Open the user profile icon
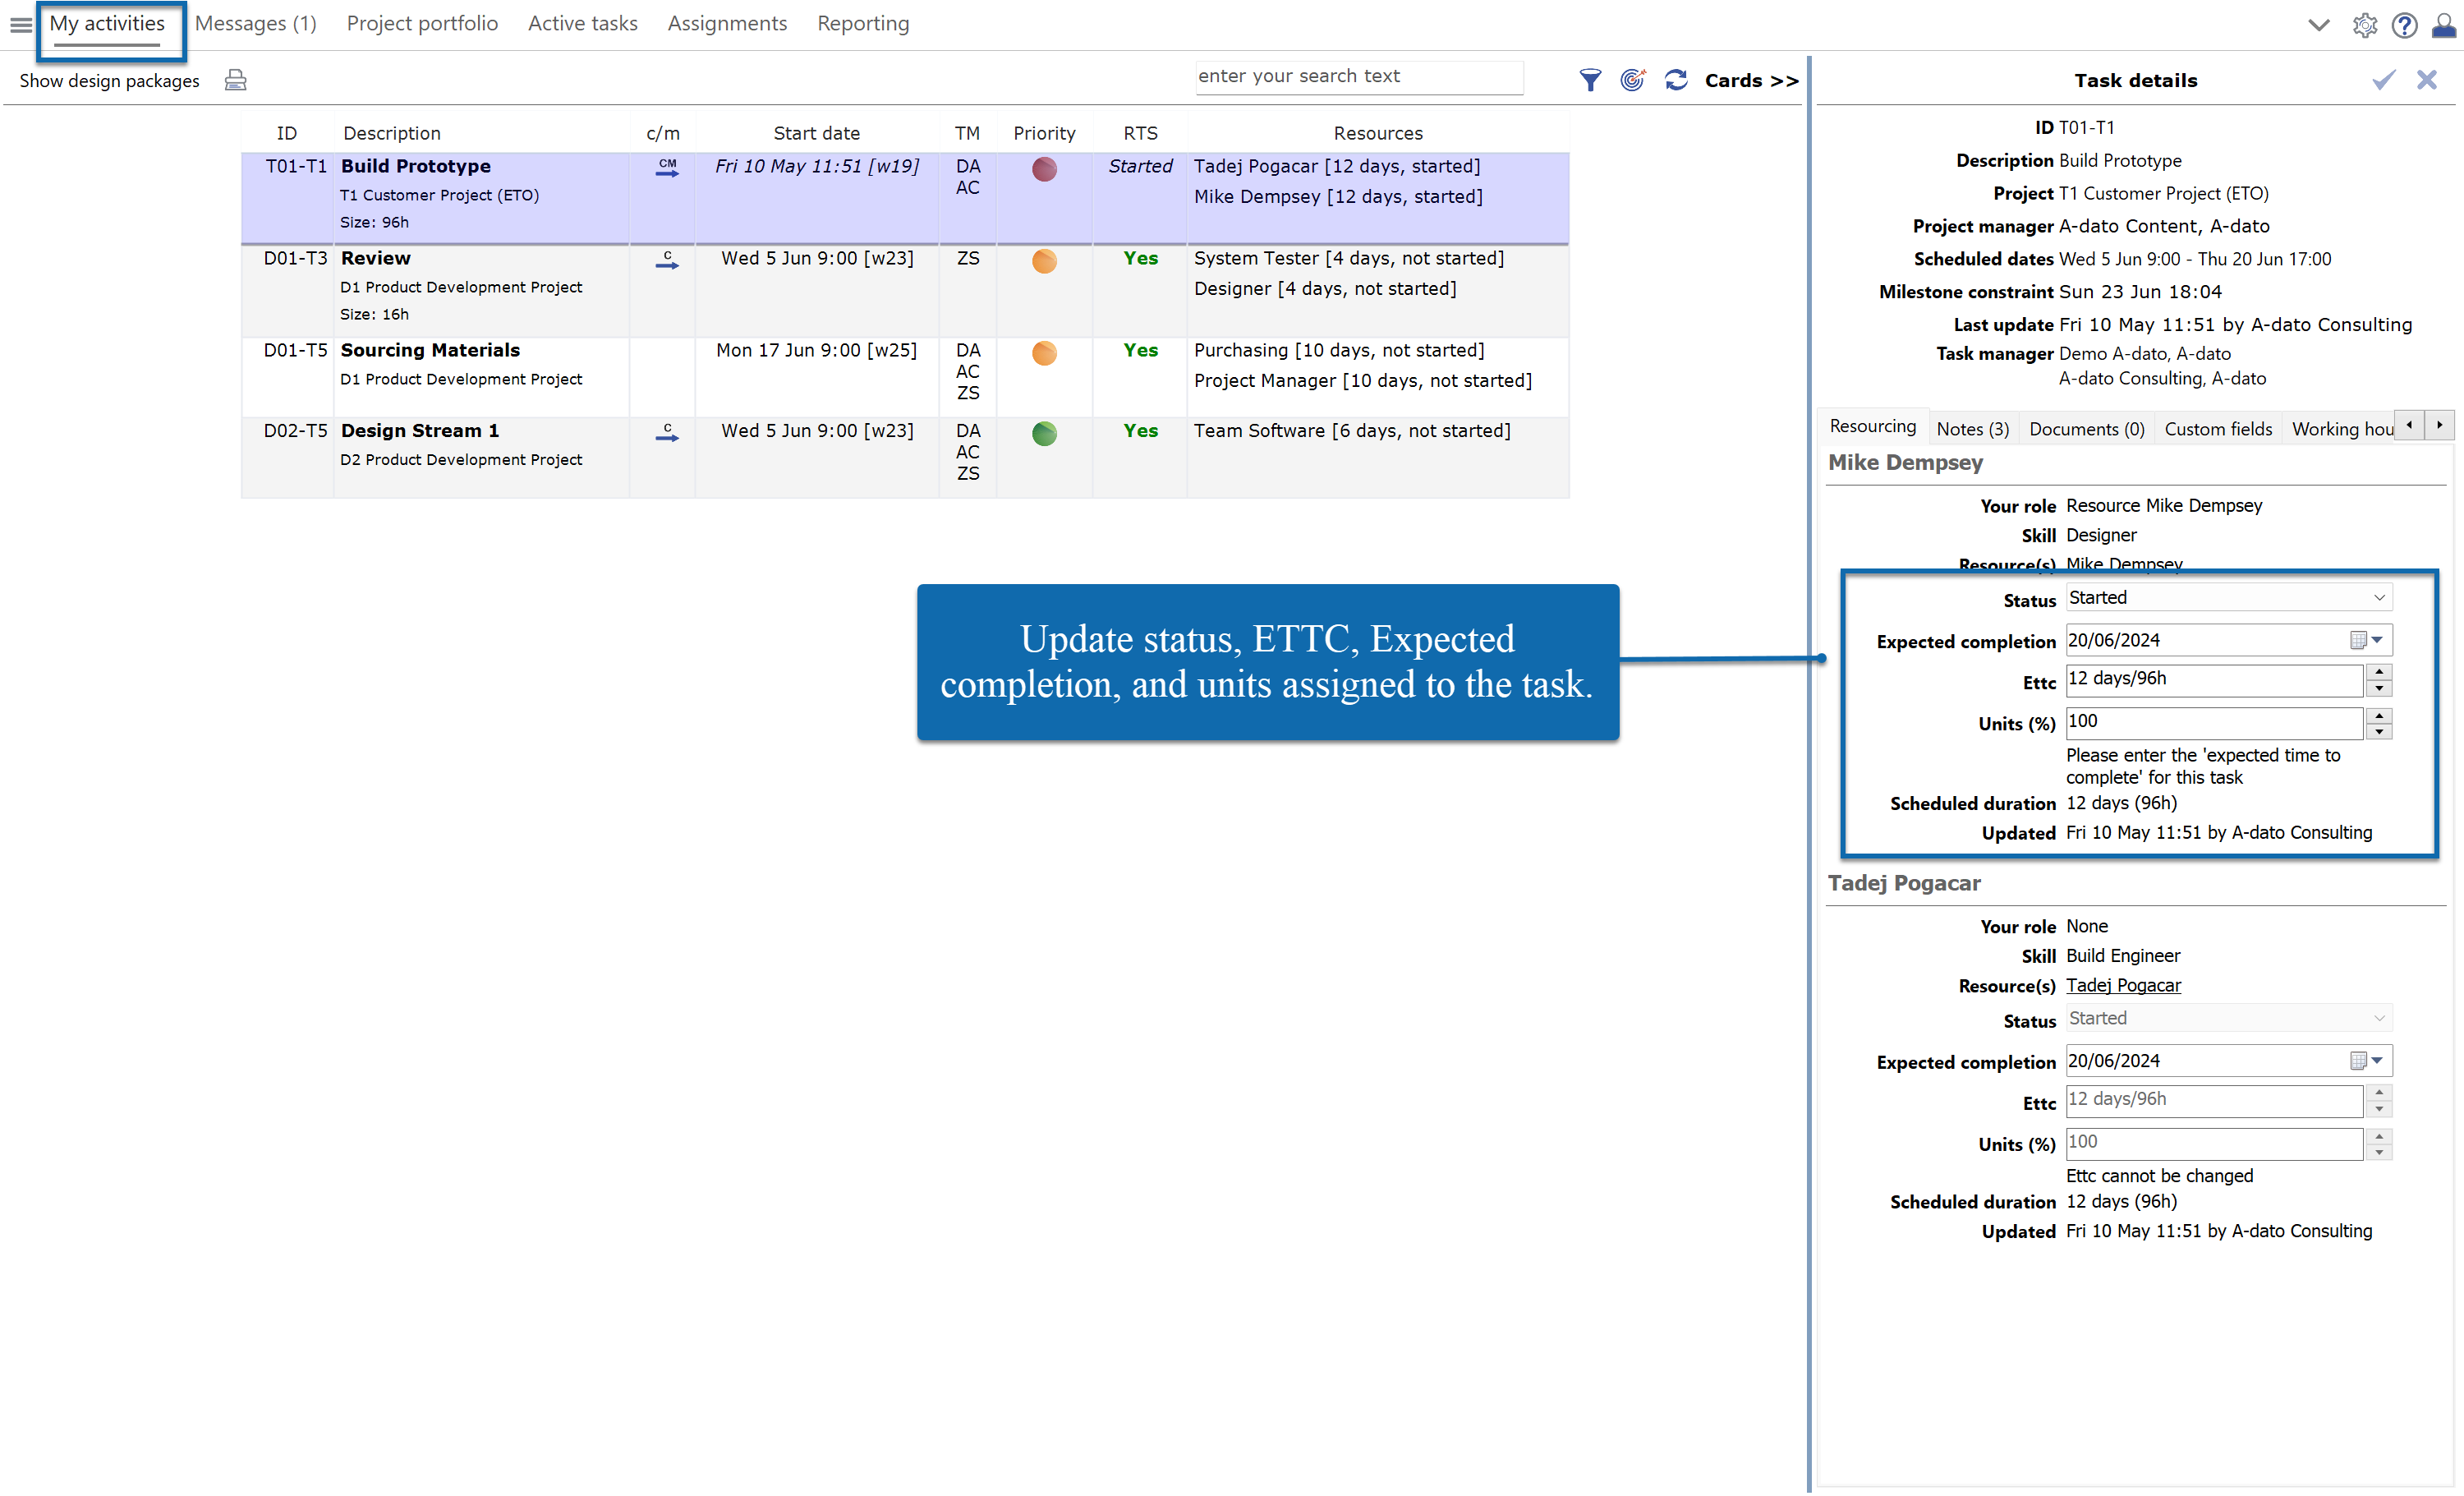 point(2443,25)
